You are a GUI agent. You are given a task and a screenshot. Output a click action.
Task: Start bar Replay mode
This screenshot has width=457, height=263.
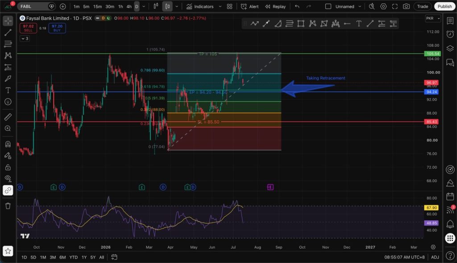pos(275,6)
